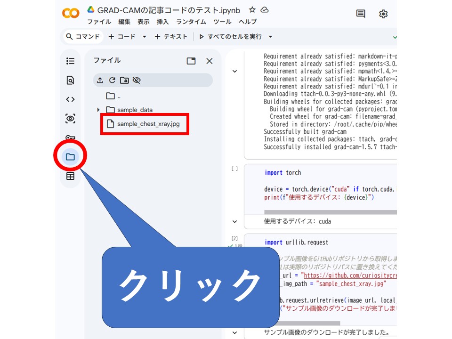Toggle hidden files visibility icon
The height and width of the screenshot is (339, 452).
[x=137, y=80]
